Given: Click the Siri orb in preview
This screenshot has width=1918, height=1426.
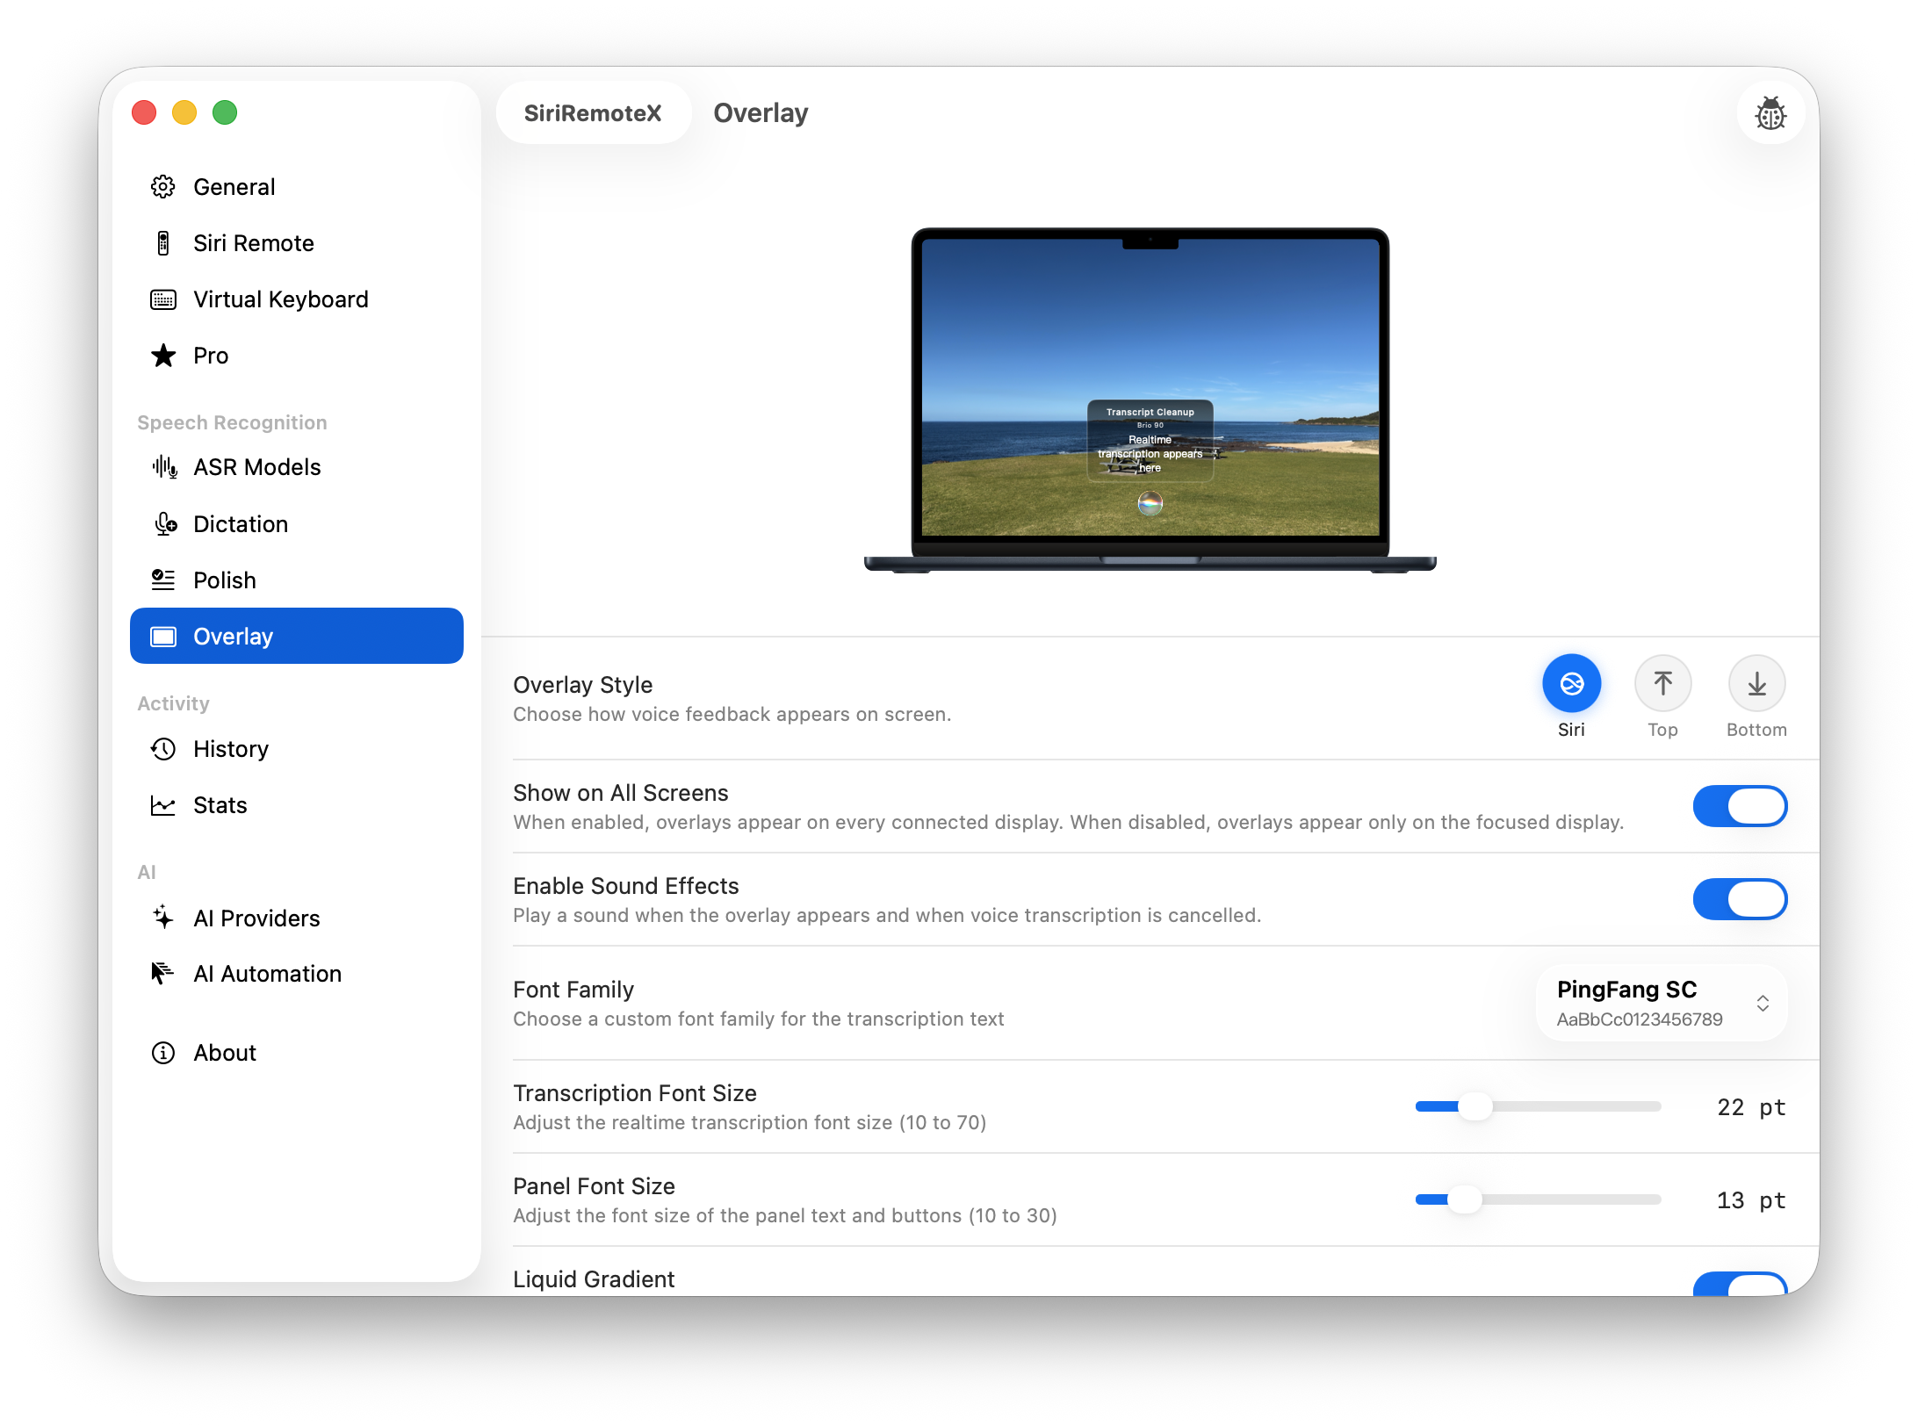Looking at the screenshot, I should coord(1150,503).
